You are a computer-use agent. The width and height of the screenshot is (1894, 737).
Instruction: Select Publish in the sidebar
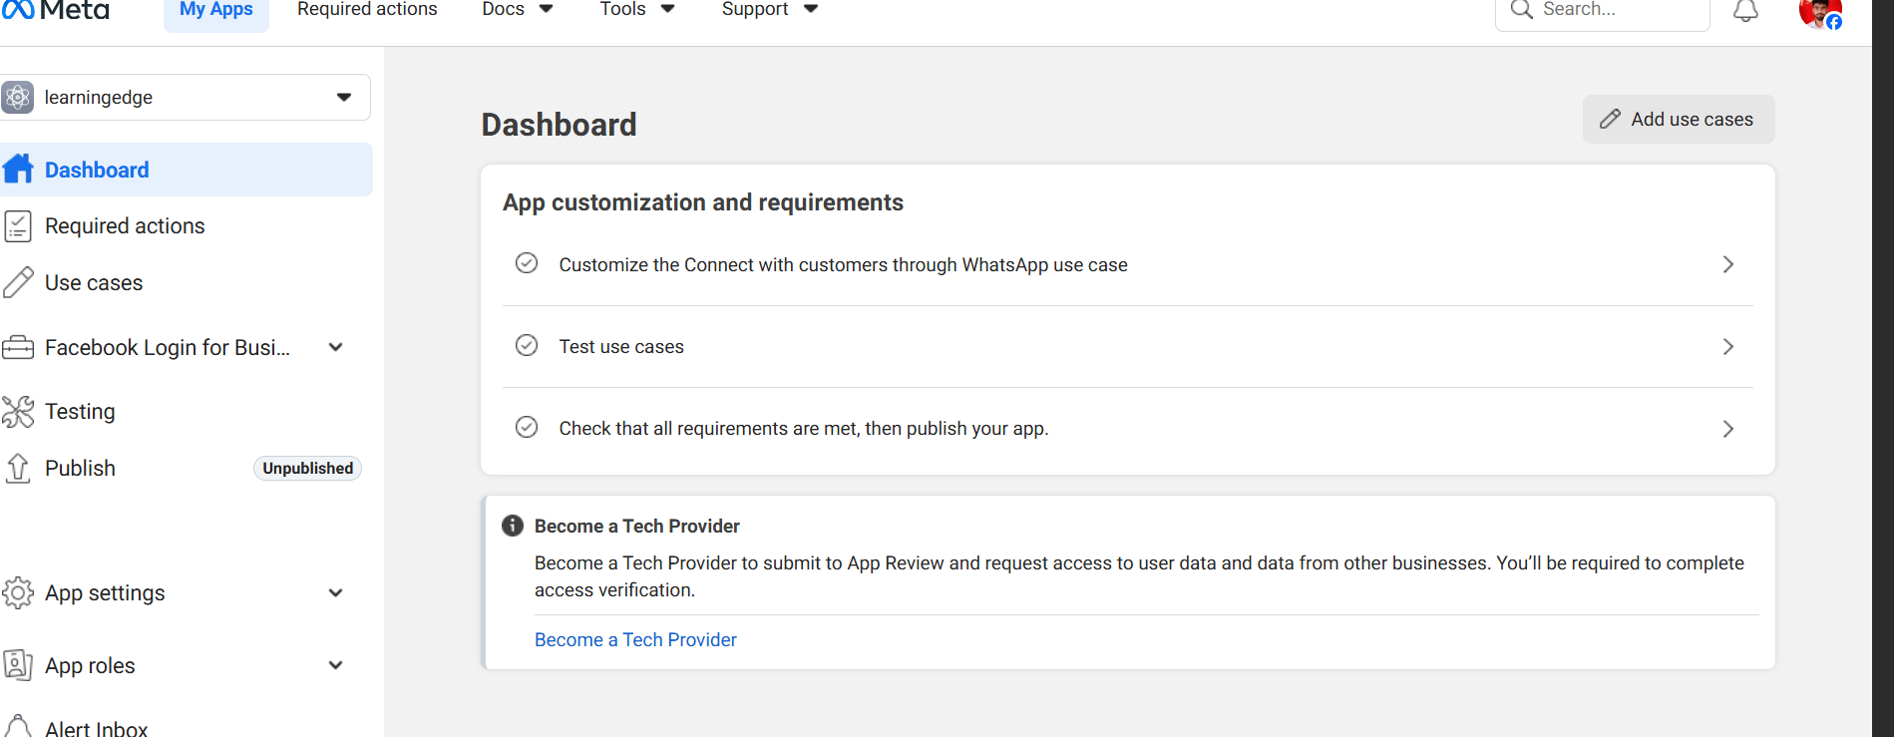tap(187, 468)
